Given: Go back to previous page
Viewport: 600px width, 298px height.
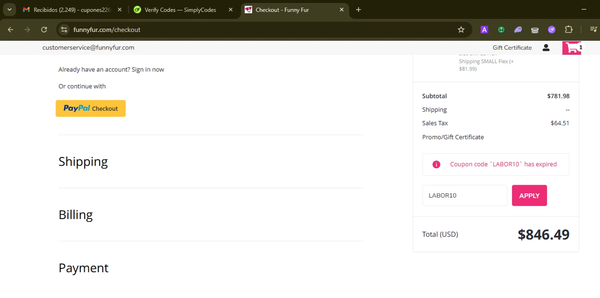Looking at the screenshot, I should (x=11, y=30).
